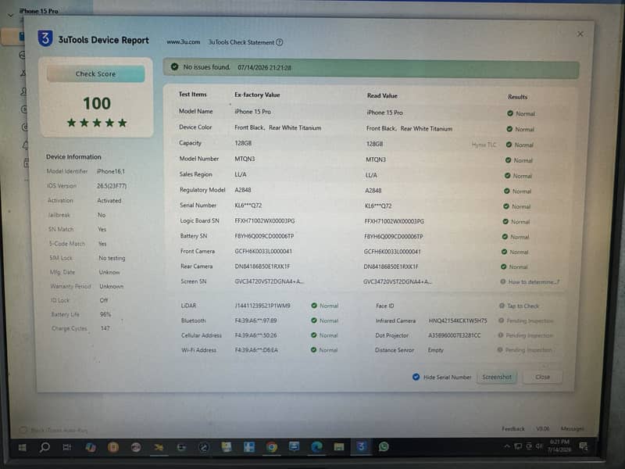Open Microsoft Edge from the taskbar
This screenshot has height=469, width=625.
[x=317, y=446]
